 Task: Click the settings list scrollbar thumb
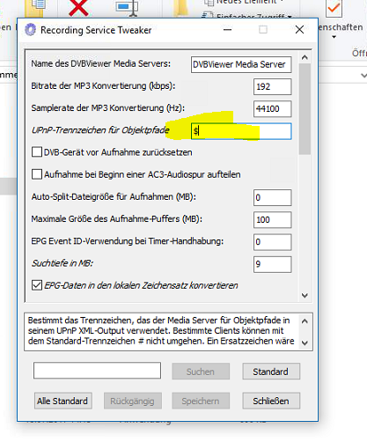[305, 108]
